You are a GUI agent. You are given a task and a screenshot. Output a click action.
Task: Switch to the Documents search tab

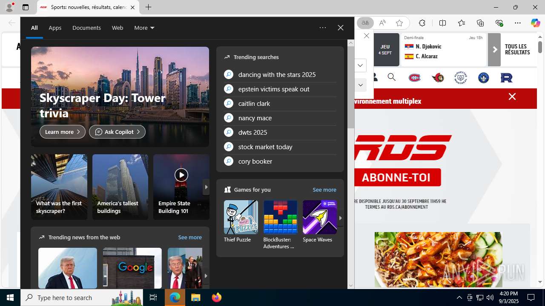point(86,28)
